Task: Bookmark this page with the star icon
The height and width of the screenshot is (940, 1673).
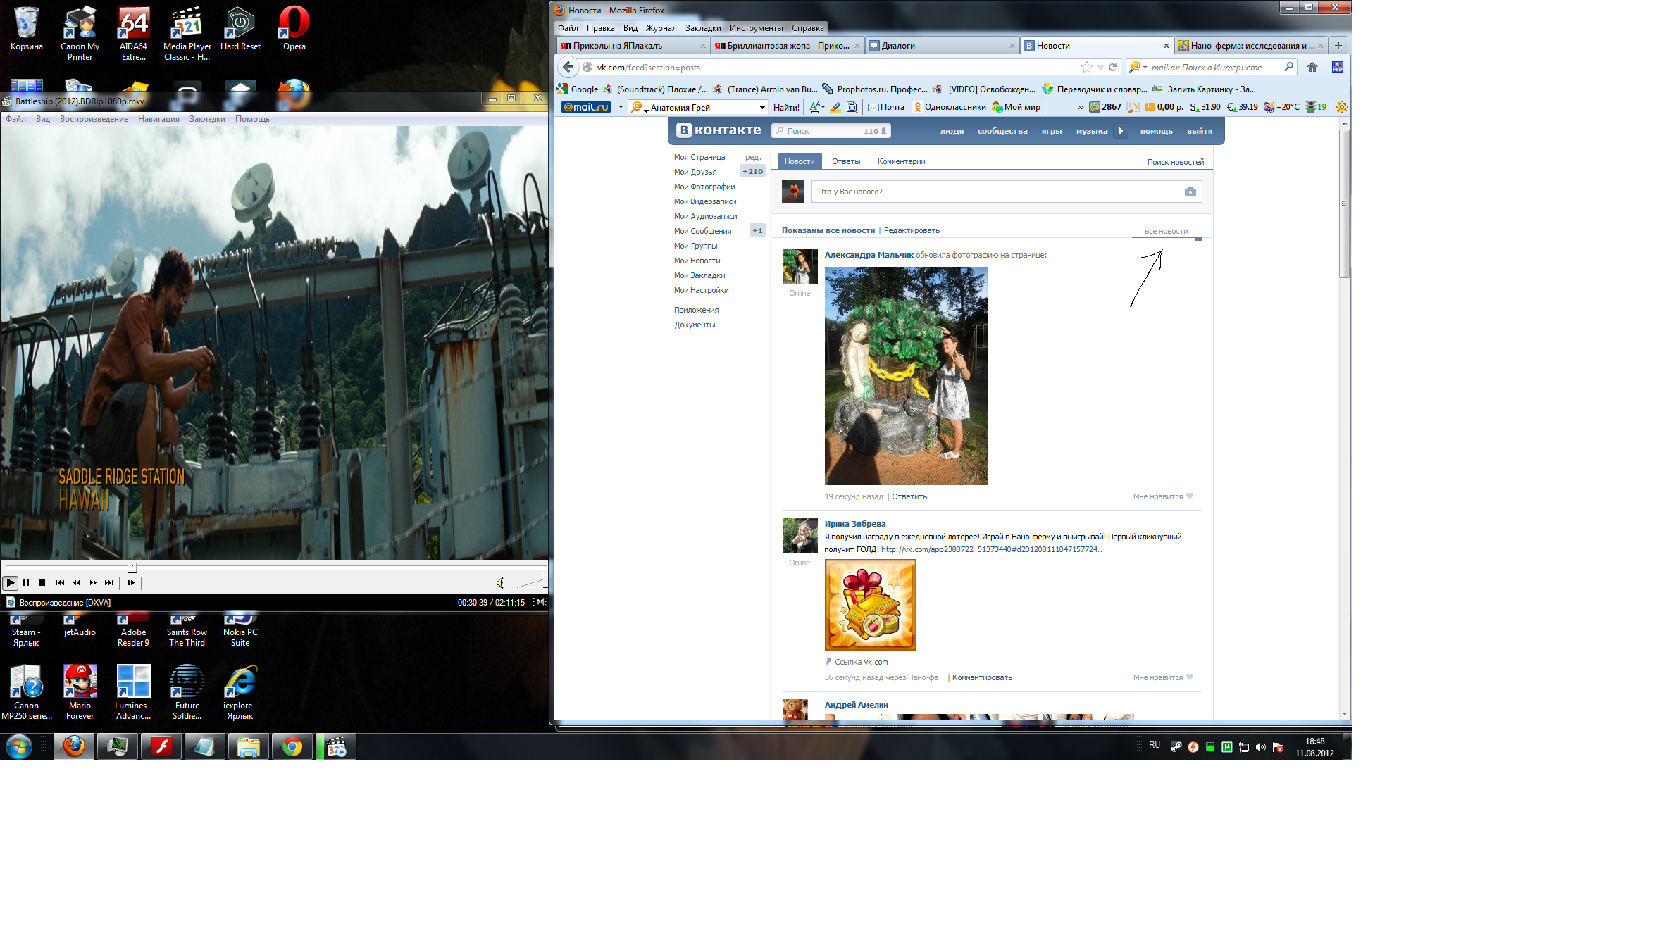Action: (1087, 67)
